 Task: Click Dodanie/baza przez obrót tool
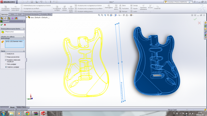(x=15, y=8)
